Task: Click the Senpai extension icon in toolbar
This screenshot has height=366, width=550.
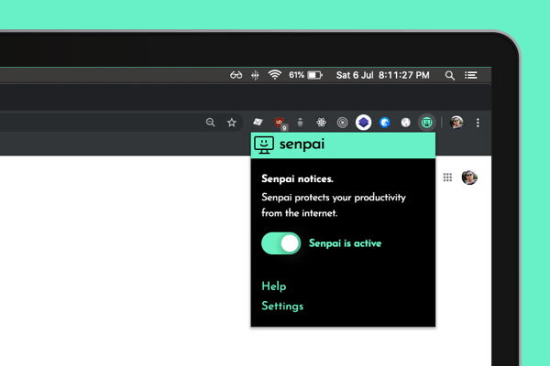Action: tap(426, 123)
